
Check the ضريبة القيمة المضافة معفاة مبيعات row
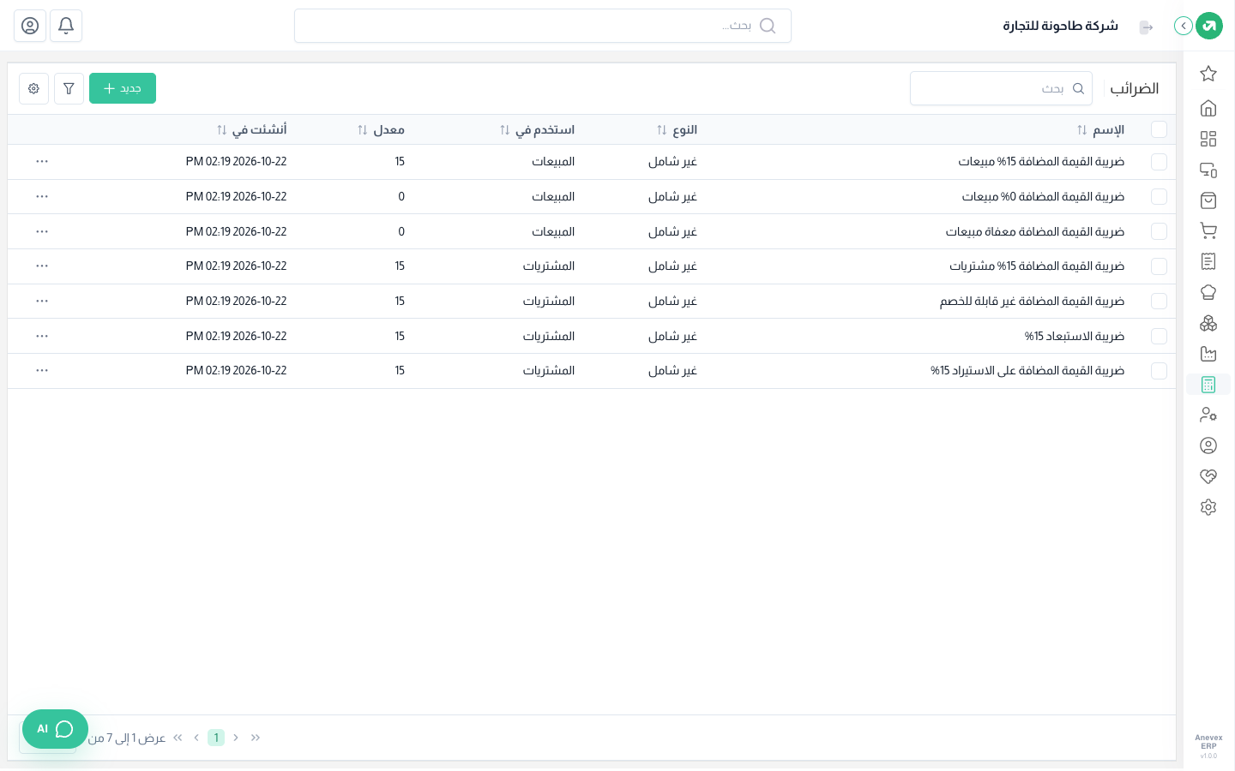[x=1159, y=231]
